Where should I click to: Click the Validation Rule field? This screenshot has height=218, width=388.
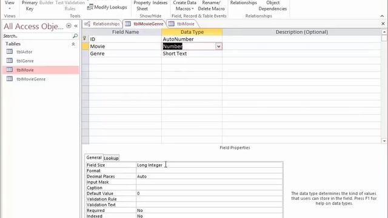coord(209,199)
